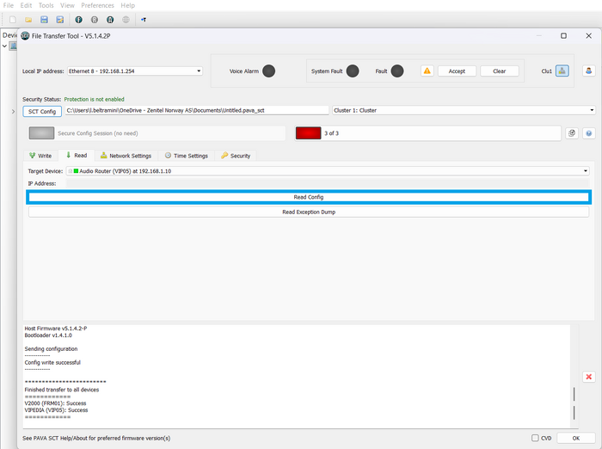Click the open folder toolbar icon
602x449 pixels.
[x=28, y=20]
